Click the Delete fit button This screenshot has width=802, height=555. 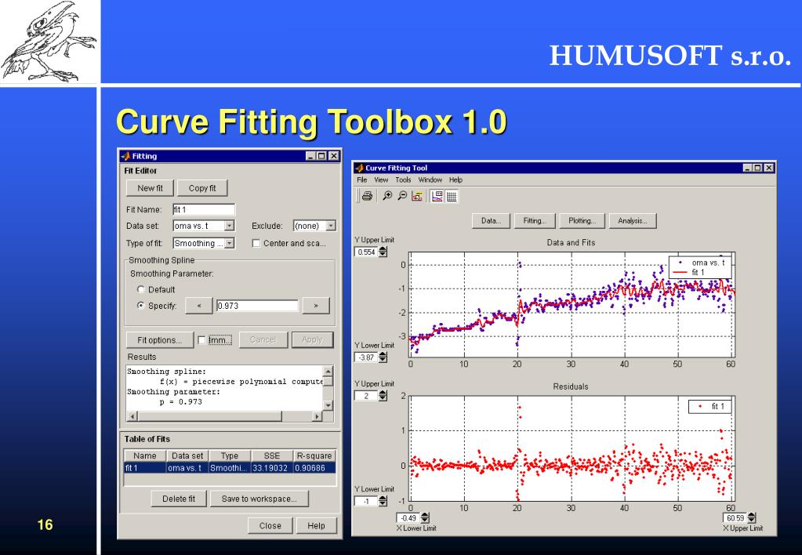tap(179, 499)
